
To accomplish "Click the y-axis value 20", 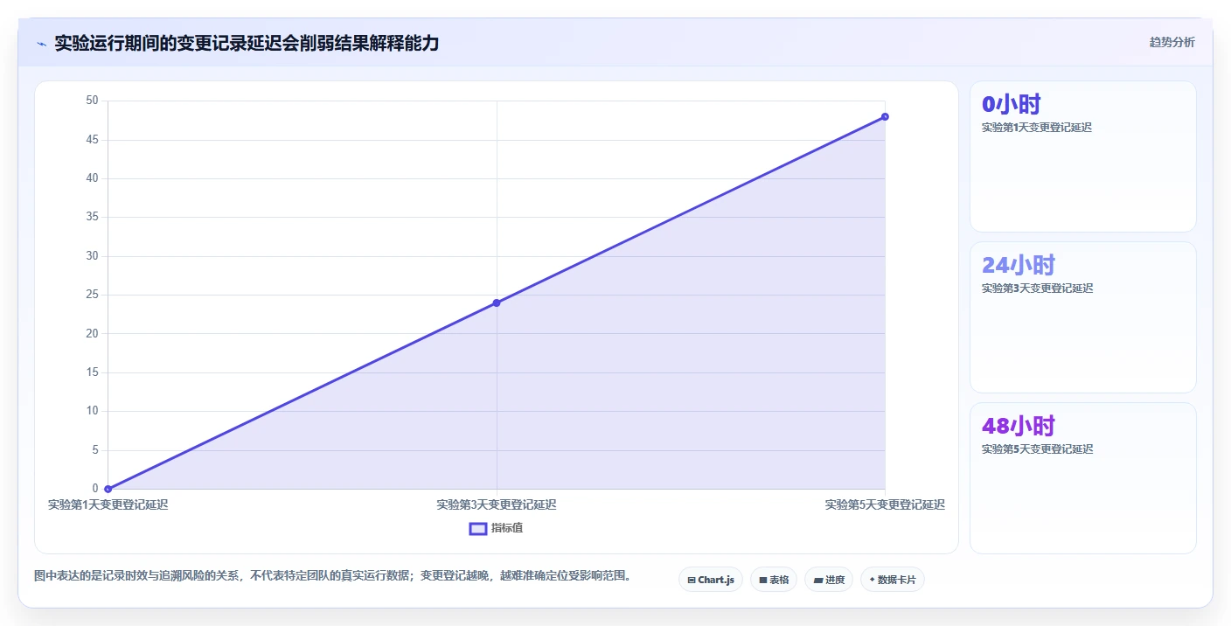I will click(x=92, y=333).
